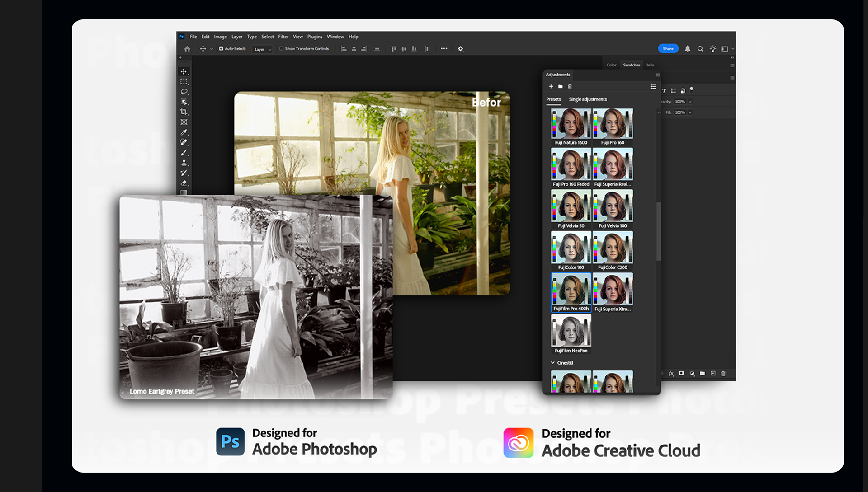The height and width of the screenshot is (492, 868).
Task: Click the Home icon in options bar
Action: (x=187, y=49)
